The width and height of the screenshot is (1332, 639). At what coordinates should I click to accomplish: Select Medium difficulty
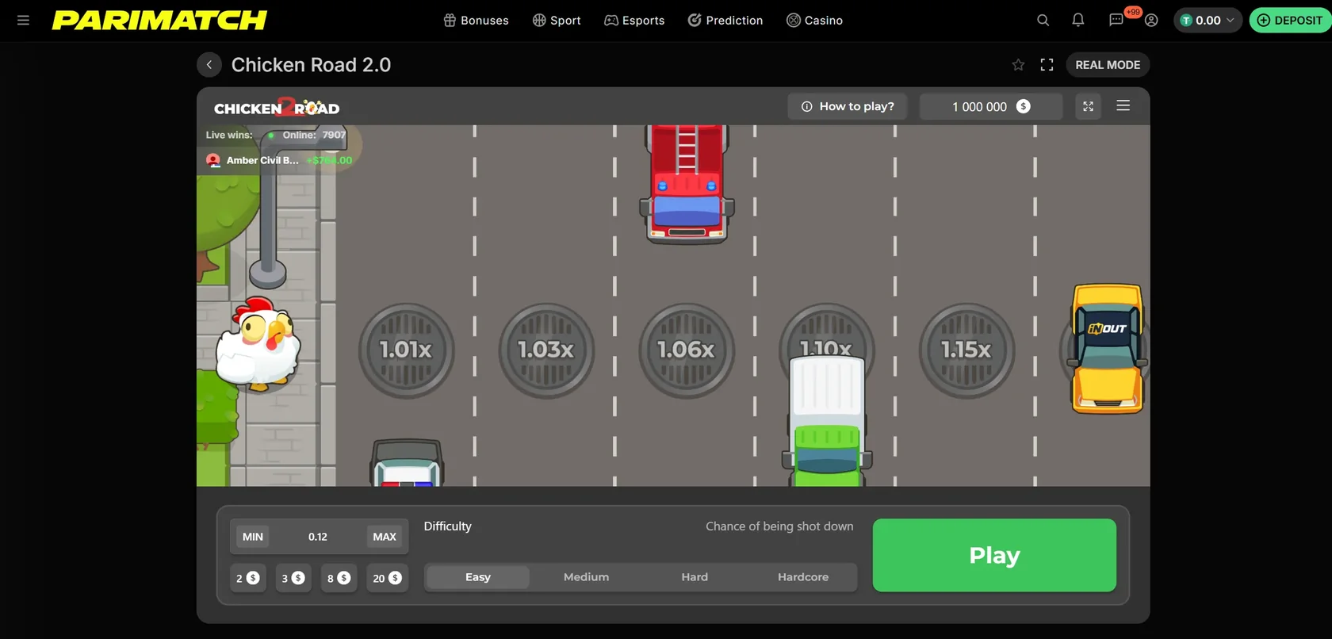586,577
